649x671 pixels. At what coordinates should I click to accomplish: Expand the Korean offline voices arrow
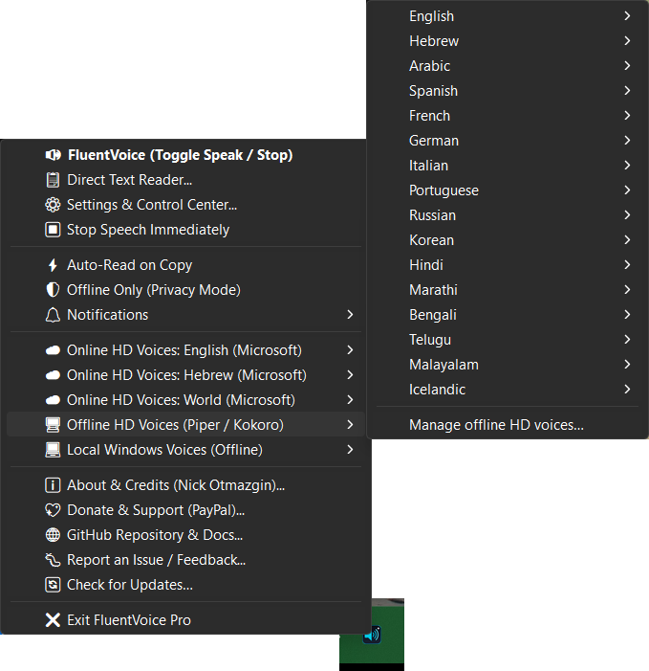(x=627, y=239)
